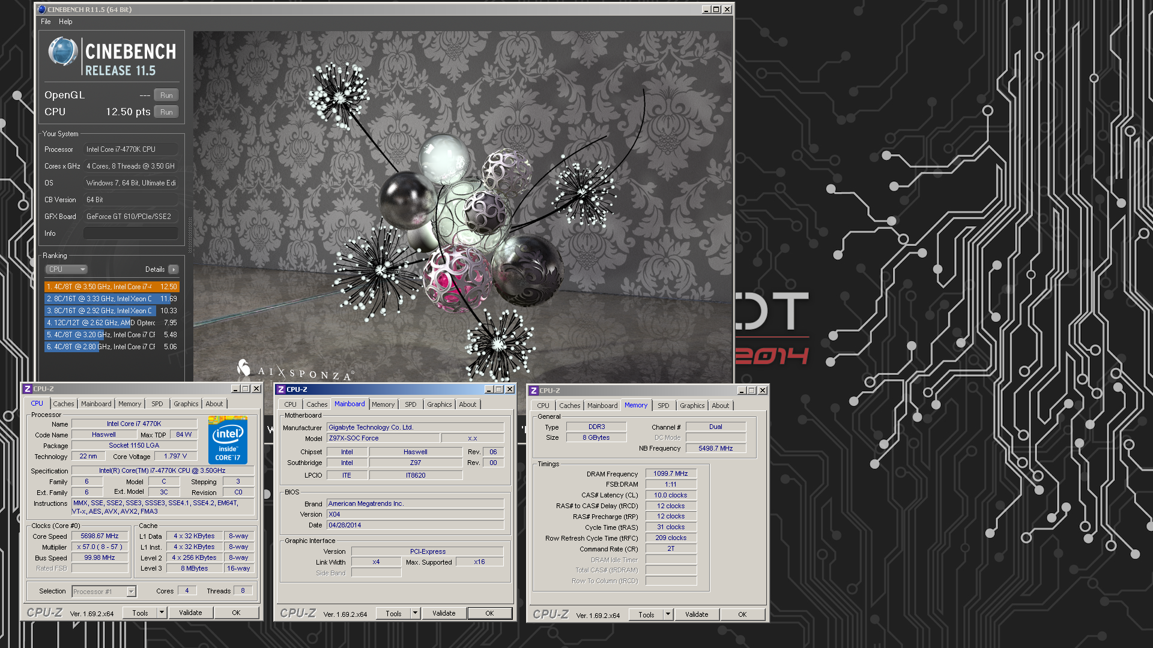Click the Info input field in Cinebench
This screenshot has width=1153, height=648.
pyautogui.click(x=130, y=233)
